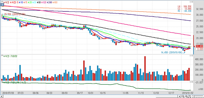Click the pink 120 moving average legend
This screenshot has height=98, width=204.
point(44,2)
